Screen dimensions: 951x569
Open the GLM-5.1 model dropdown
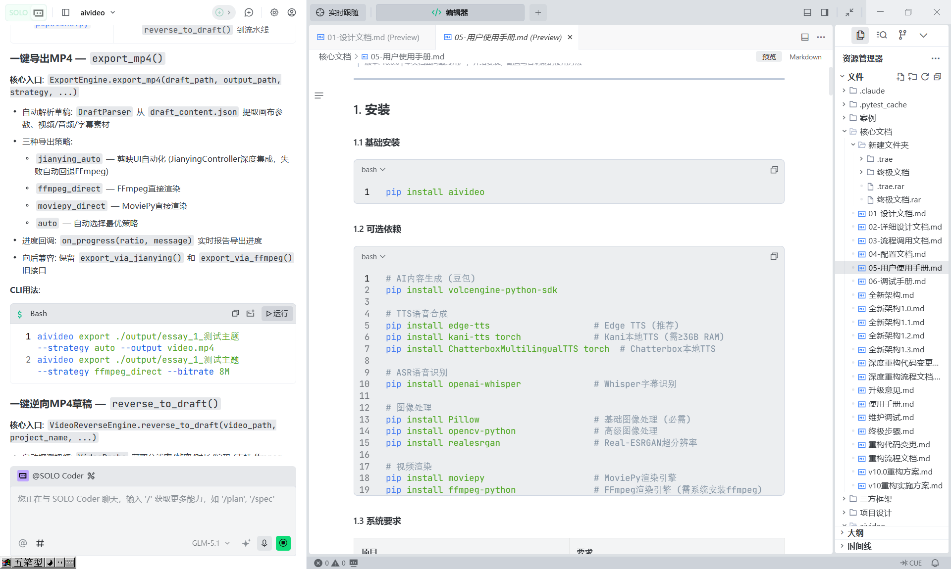pos(211,543)
